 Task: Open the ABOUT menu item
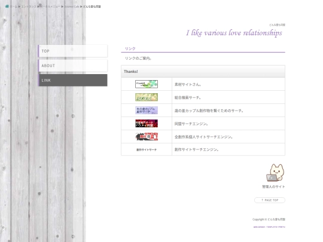73,66
